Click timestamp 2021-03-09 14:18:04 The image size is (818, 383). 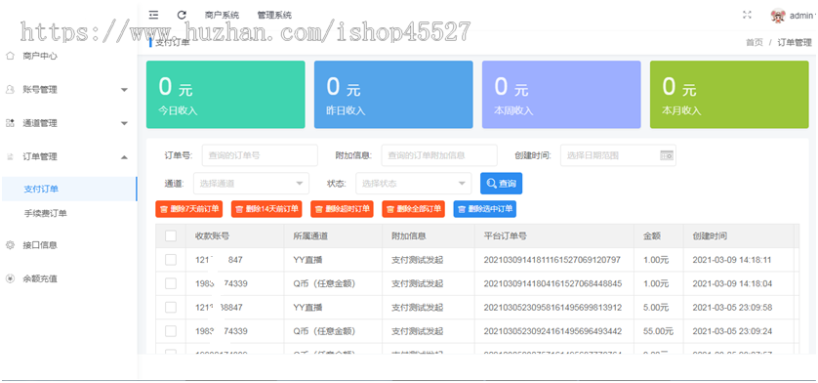(x=732, y=283)
